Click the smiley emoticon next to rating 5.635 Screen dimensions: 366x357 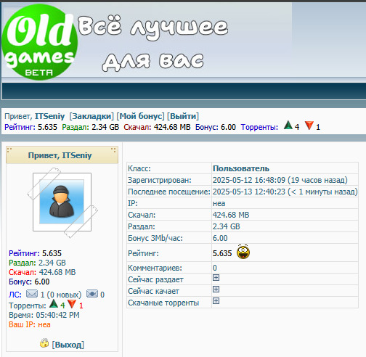coord(243,252)
